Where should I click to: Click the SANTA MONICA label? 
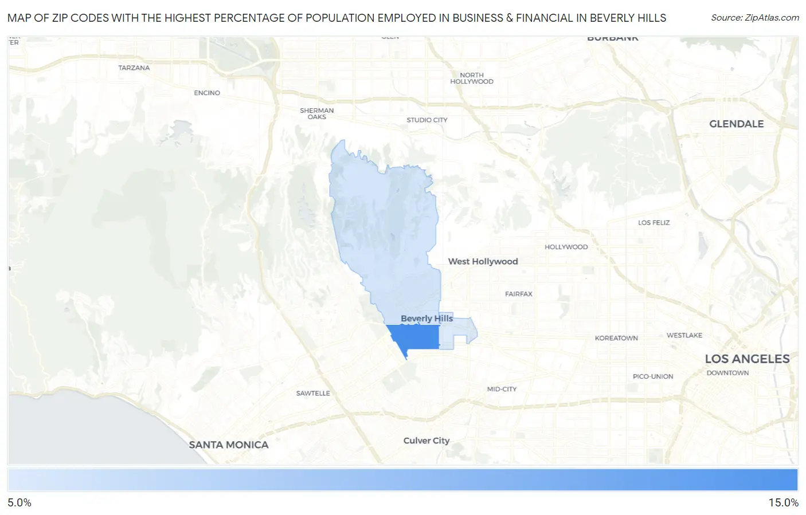tap(229, 445)
